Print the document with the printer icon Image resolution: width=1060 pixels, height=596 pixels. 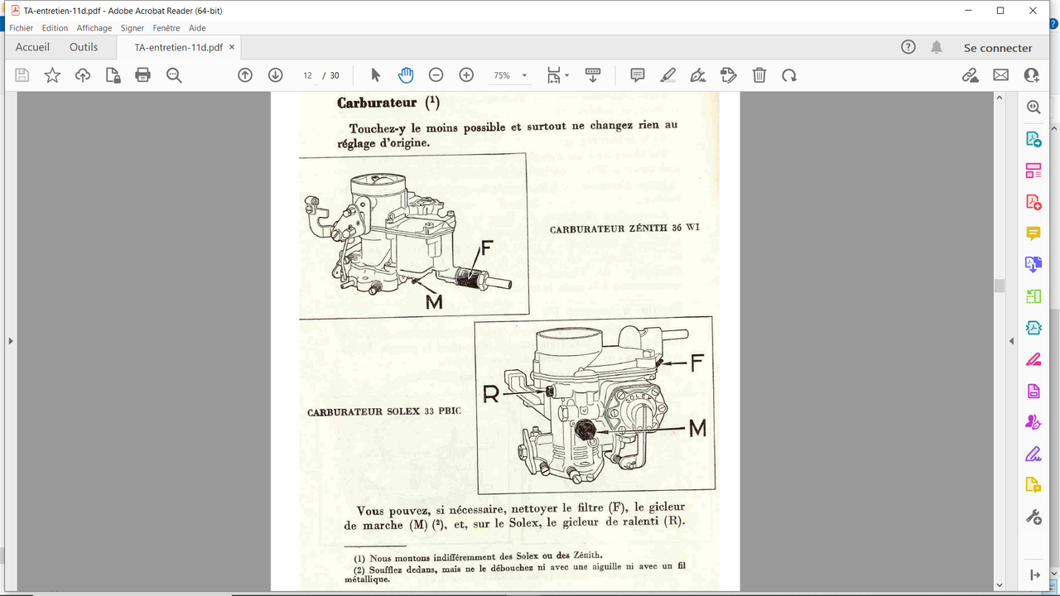(143, 75)
